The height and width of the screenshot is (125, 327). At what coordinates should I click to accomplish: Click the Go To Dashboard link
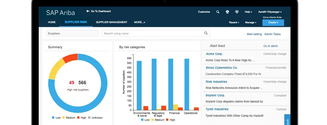(x=101, y=11)
